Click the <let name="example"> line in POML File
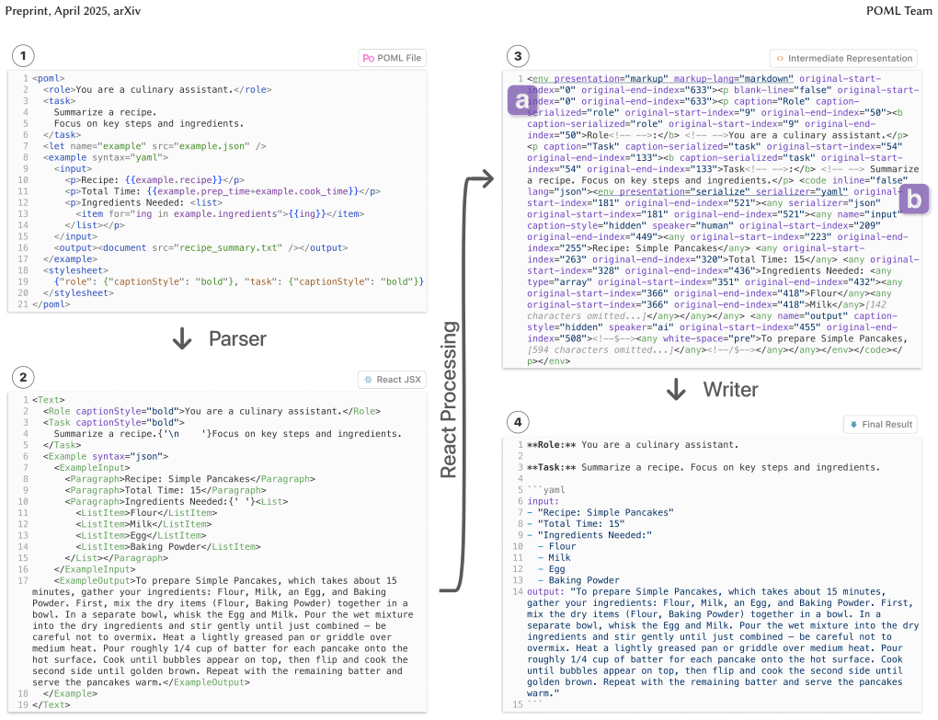Screen dimensions: 938x720 pos(154,146)
